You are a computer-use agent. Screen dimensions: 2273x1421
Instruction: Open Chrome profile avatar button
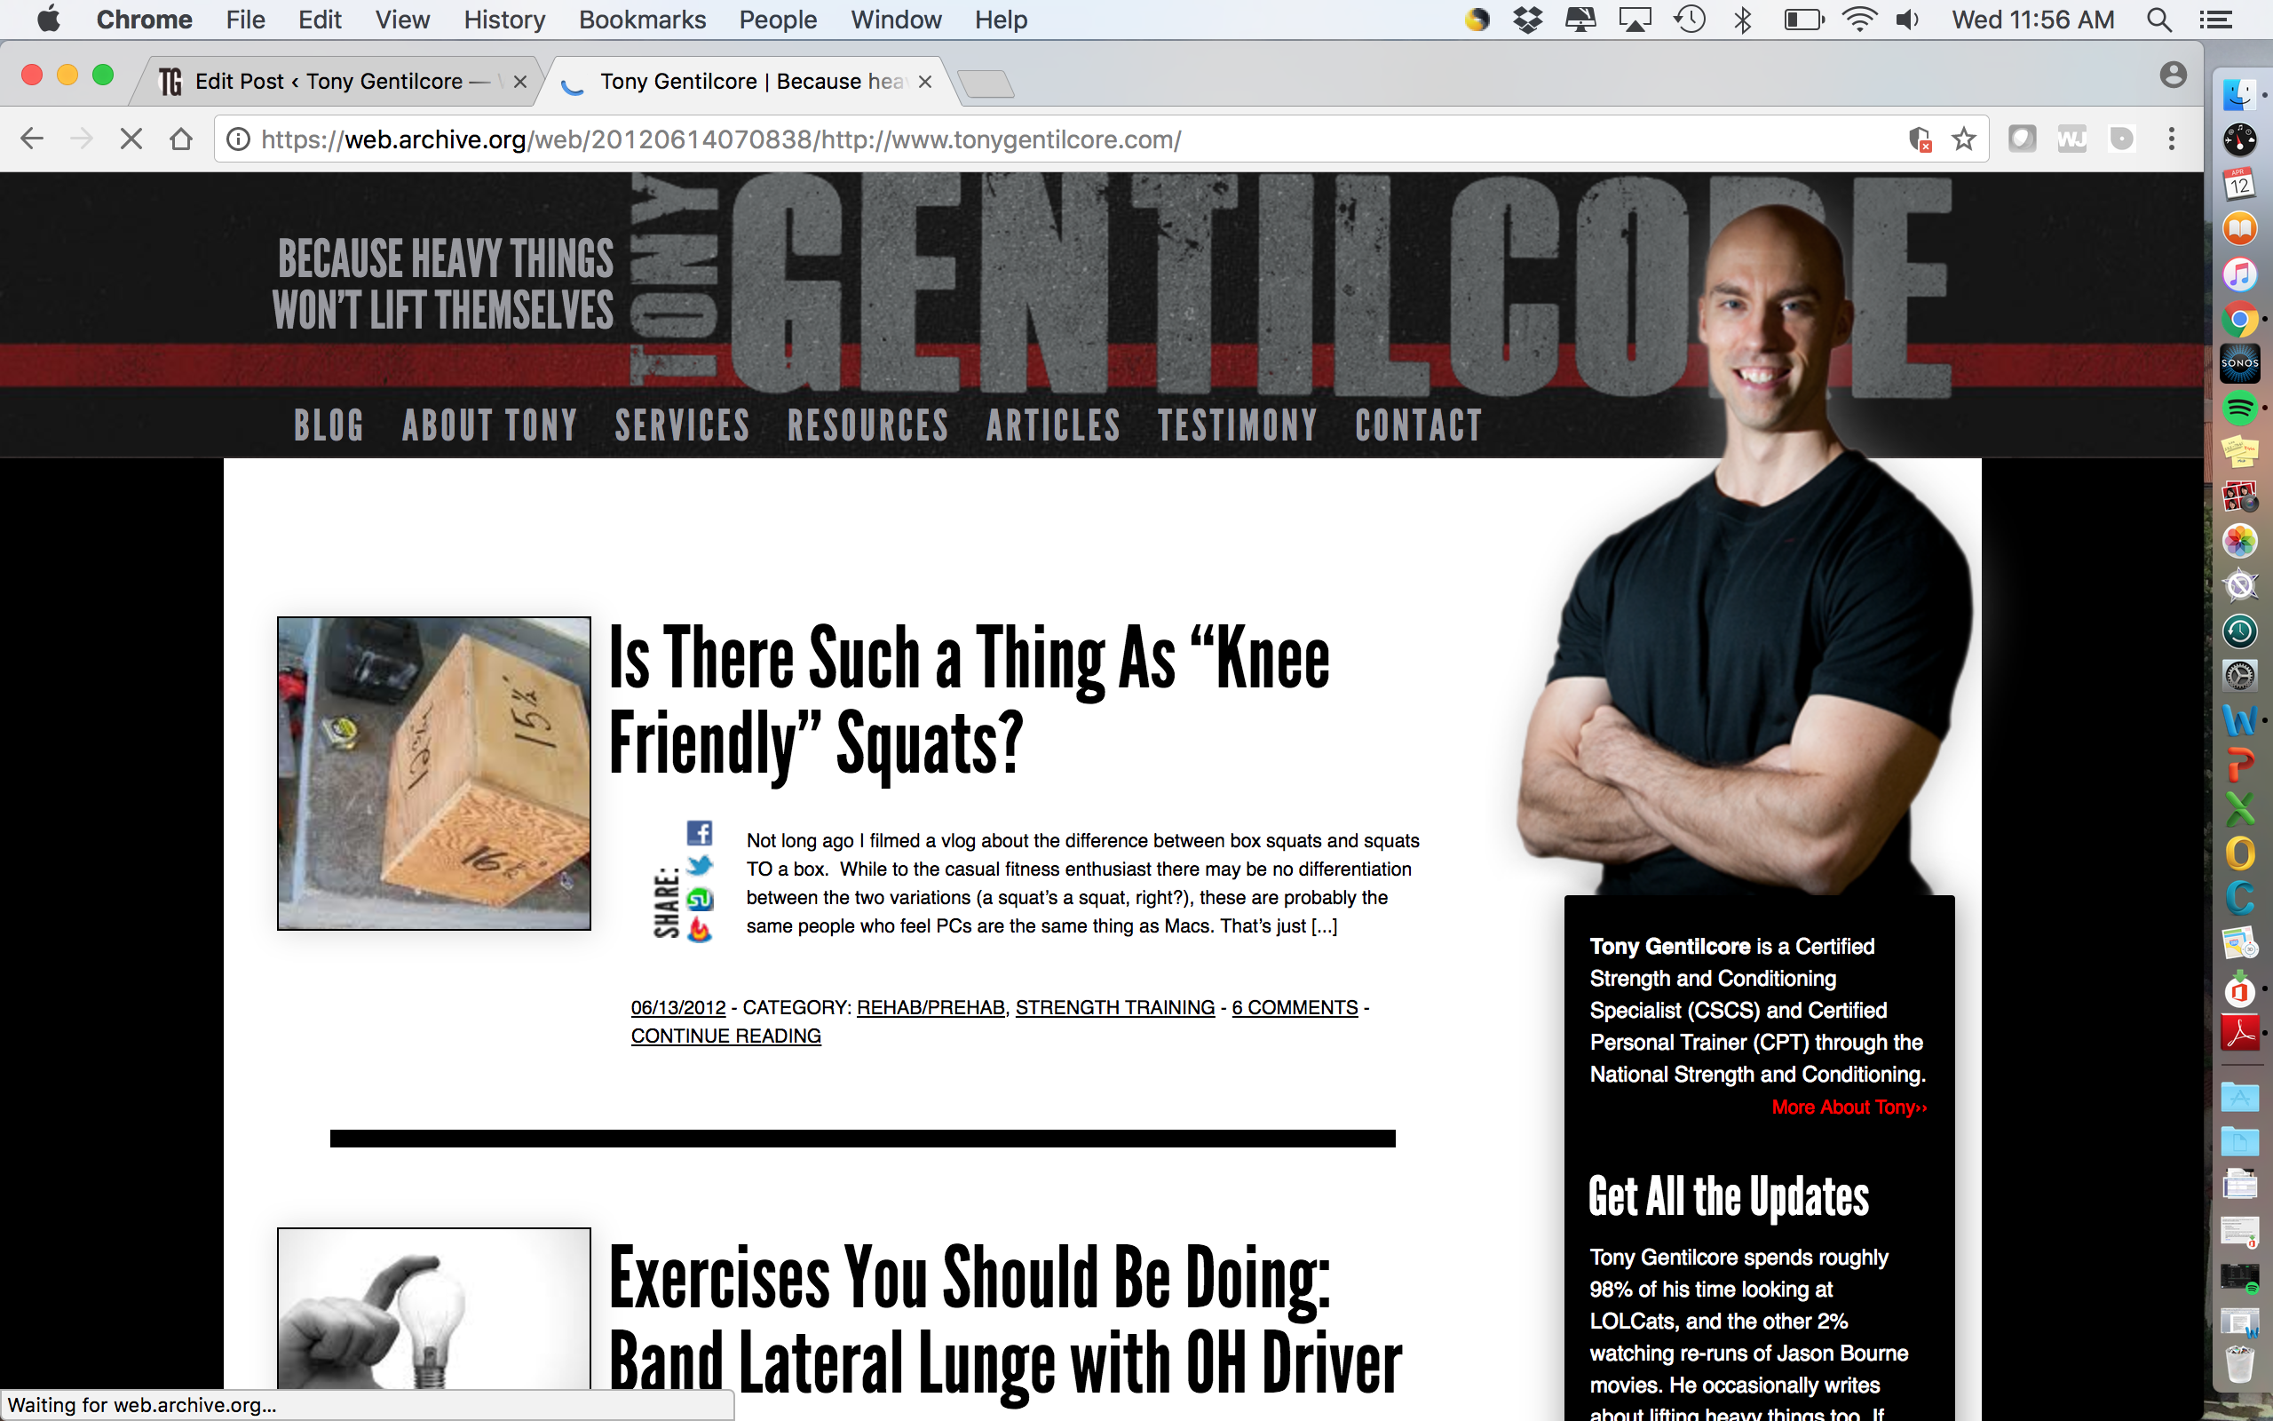click(2173, 75)
